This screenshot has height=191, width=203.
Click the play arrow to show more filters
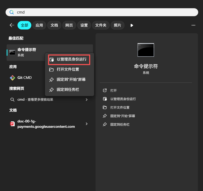(132, 25)
